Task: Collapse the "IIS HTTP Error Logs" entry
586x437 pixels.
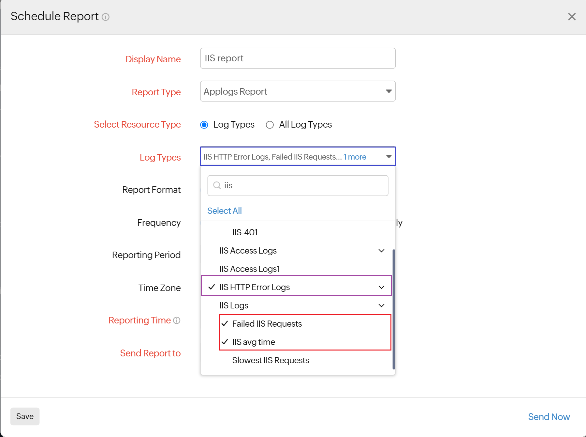Action: (381, 287)
